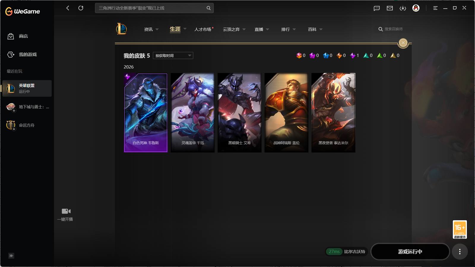Viewport: 475px width, 267px height.
Task: Click the QQ penguin profile avatar
Action: (416, 8)
